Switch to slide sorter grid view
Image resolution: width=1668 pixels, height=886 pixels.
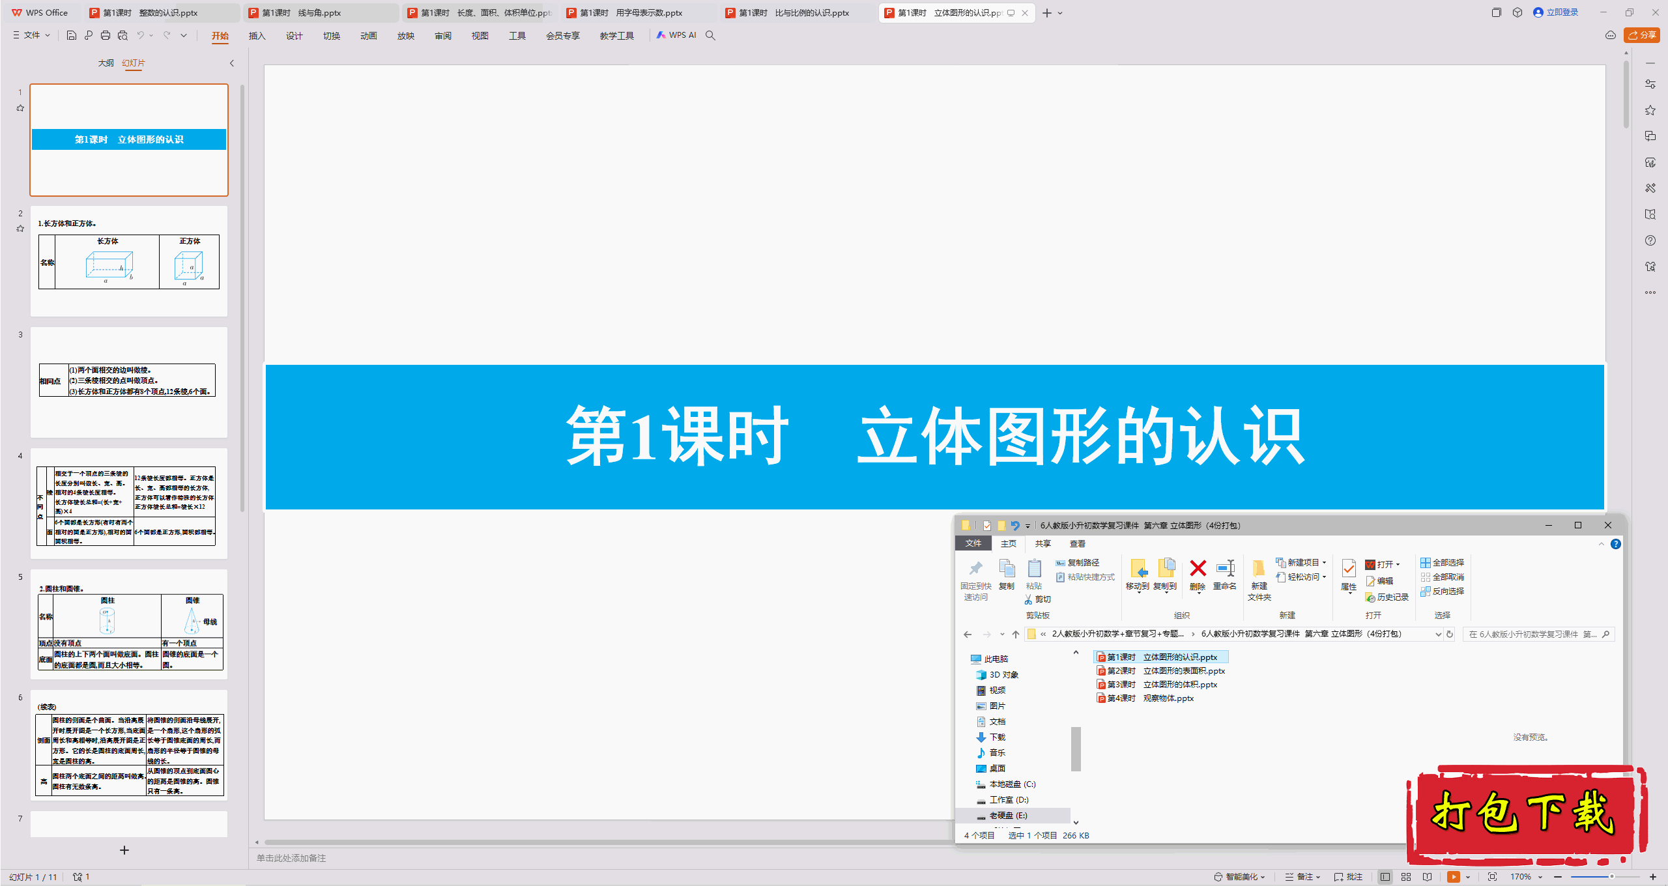click(1406, 877)
